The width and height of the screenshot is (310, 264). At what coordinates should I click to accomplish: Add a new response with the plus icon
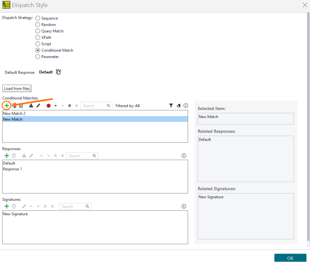[6, 156]
